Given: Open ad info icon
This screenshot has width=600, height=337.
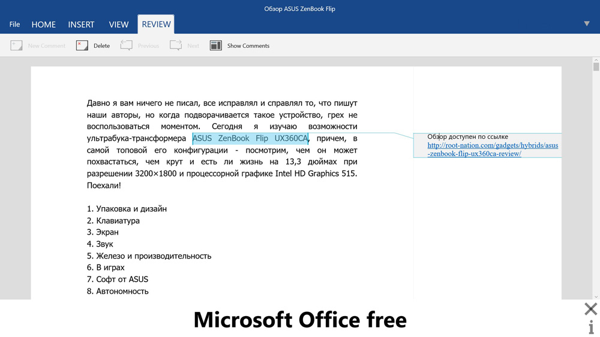Looking at the screenshot, I should click(x=591, y=327).
